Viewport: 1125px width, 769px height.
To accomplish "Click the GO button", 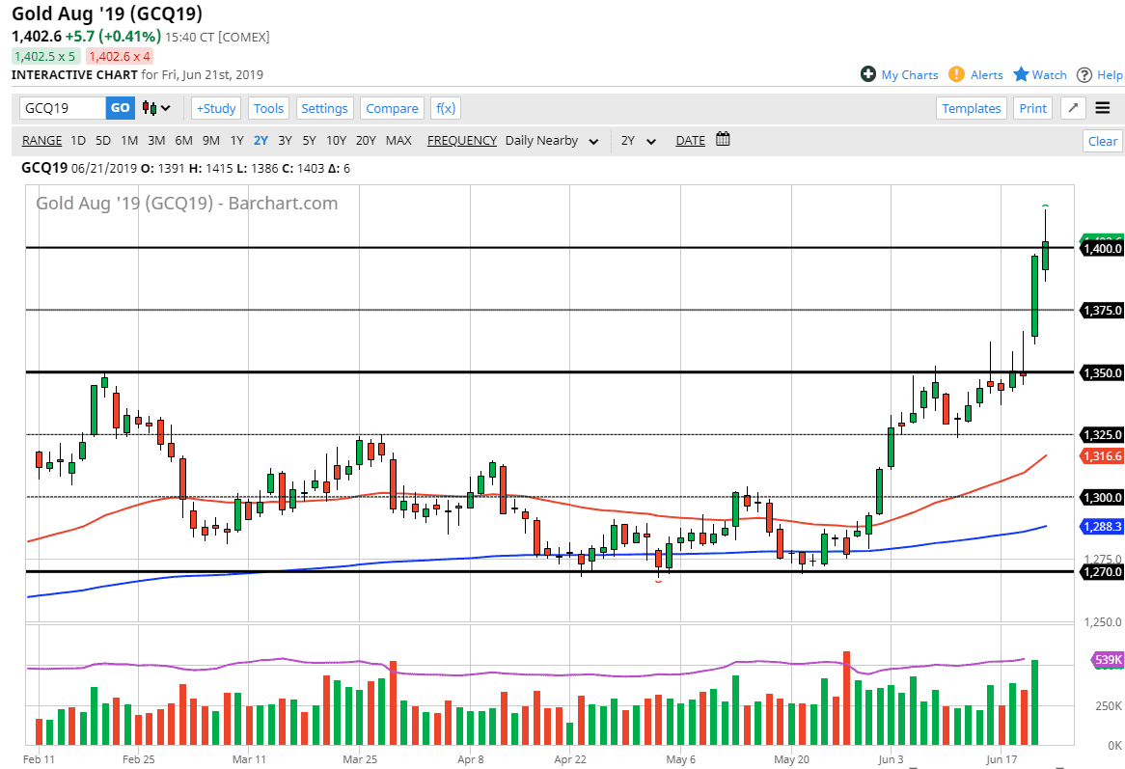I will point(120,108).
